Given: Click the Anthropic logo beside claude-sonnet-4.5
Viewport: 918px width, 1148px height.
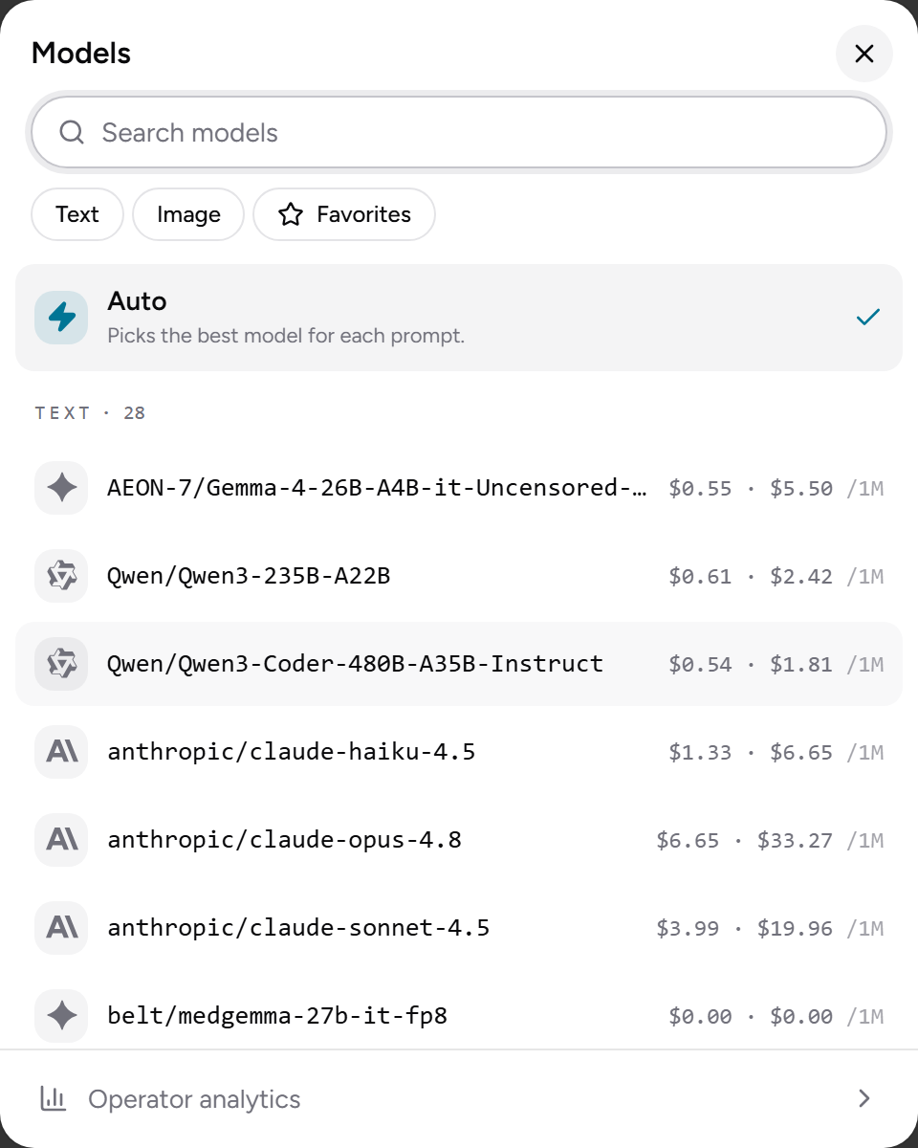Looking at the screenshot, I should 61,928.
